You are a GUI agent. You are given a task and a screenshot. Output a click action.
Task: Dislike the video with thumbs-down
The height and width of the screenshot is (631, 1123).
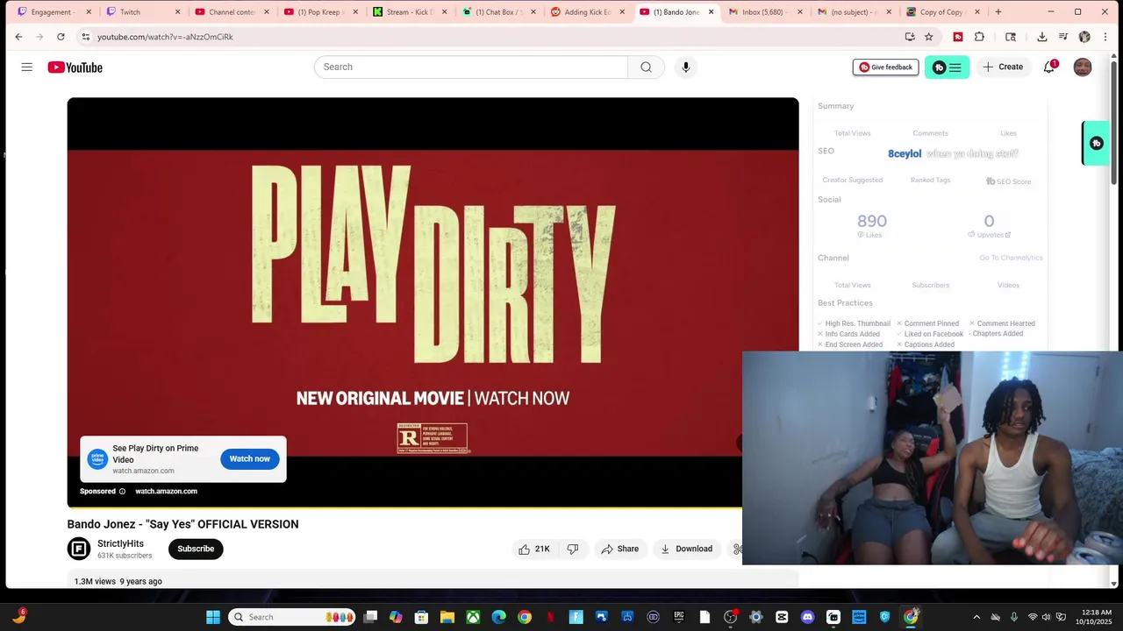tap(573, 549)
